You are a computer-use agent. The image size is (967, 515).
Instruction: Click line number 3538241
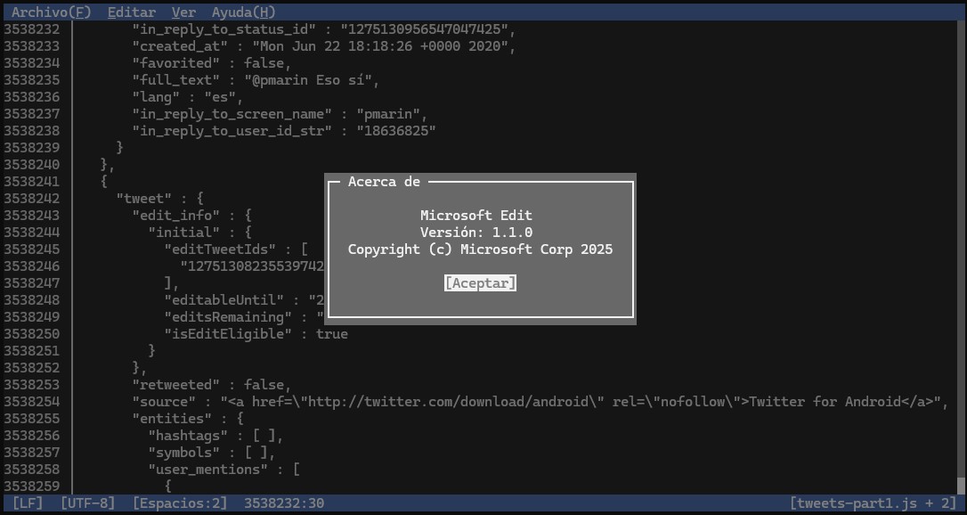pyautogui.click(x=31, y=182)
